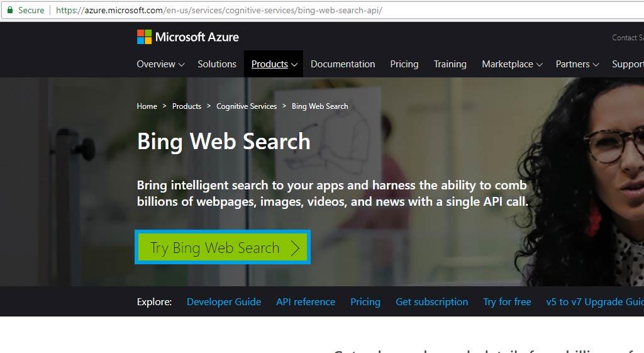Open the Solutions menu item
The height and width of the screenshot is (353, 644).
[217, 64]
